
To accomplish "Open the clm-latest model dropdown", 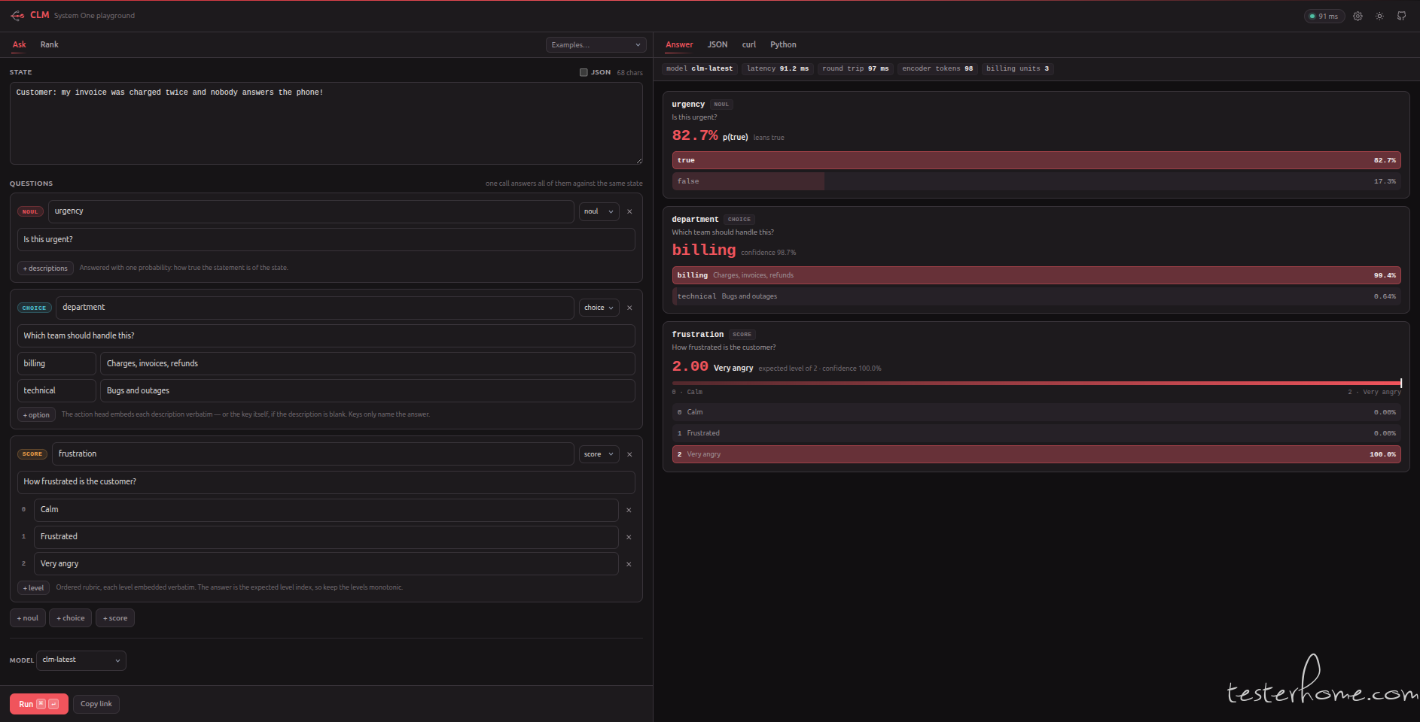I will (81, 660).
